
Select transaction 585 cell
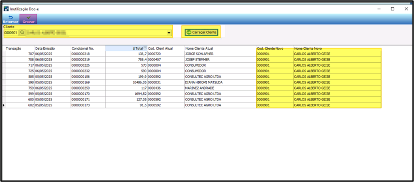20,77
